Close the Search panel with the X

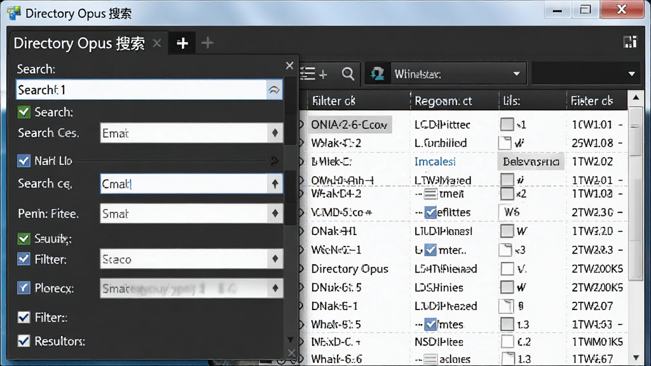(289, 65)
